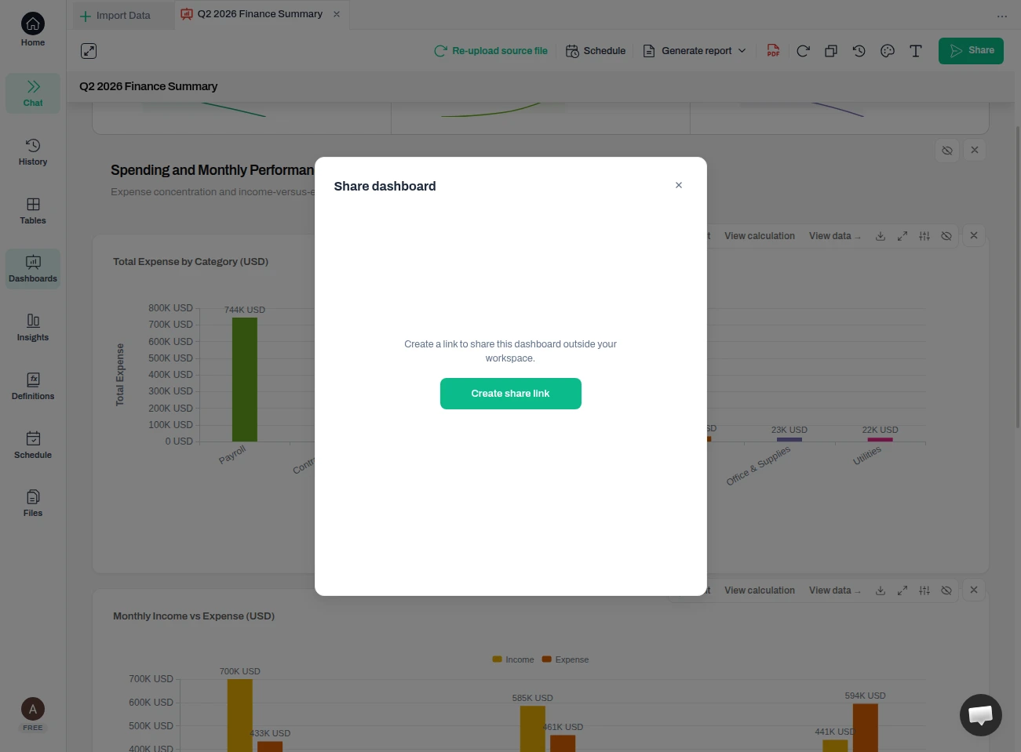Expand the Generate report dropdown

click(x=695, y=51)
